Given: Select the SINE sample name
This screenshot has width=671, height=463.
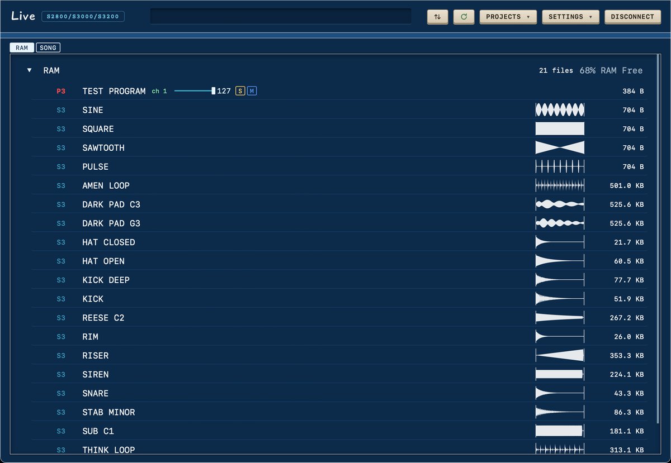Looking at the screenshot, I should point(93,110).
